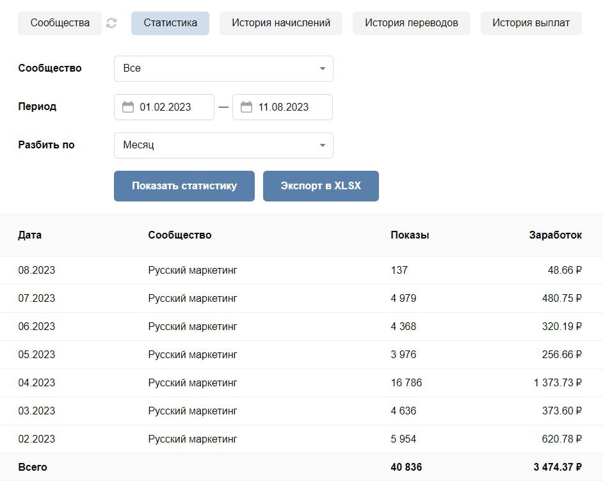Click Русский маркетинг in the 02.2023 row
Image resolution: width=603 pixels, height=495 pixels.
[193, 439]
